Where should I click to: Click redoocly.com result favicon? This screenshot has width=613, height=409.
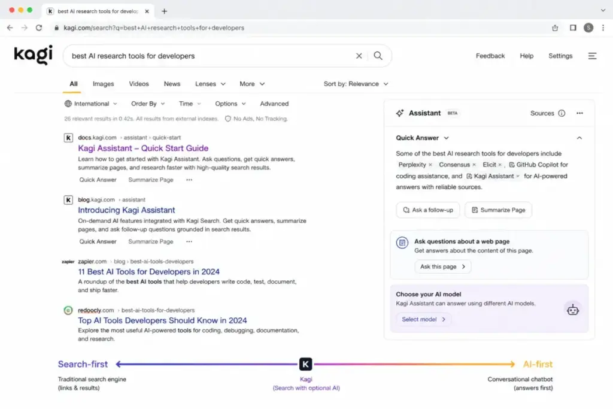point(68,310)
